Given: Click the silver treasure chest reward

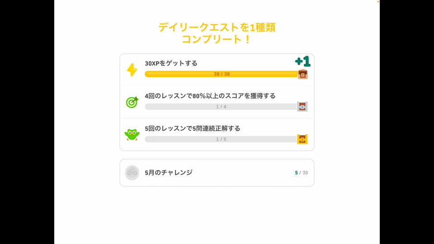Looking at the screenshot, I should click(x=302, y=107).
